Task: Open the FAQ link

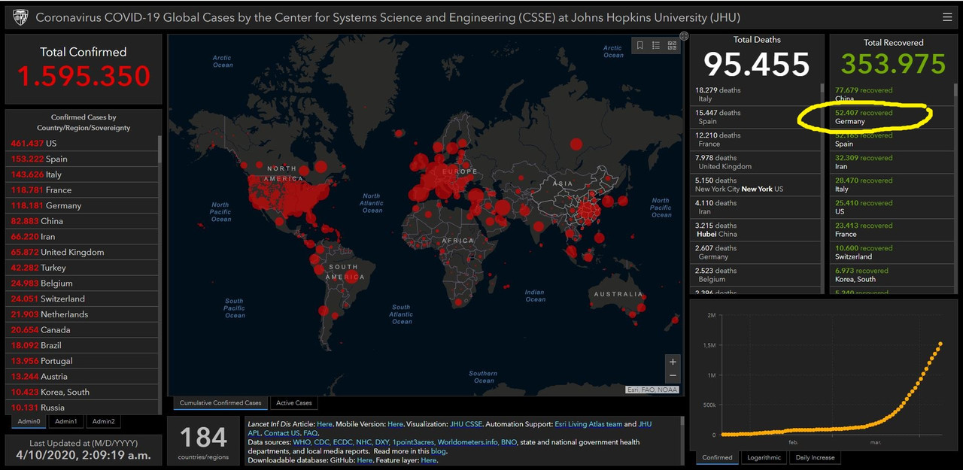Action: tap(310, 433)
